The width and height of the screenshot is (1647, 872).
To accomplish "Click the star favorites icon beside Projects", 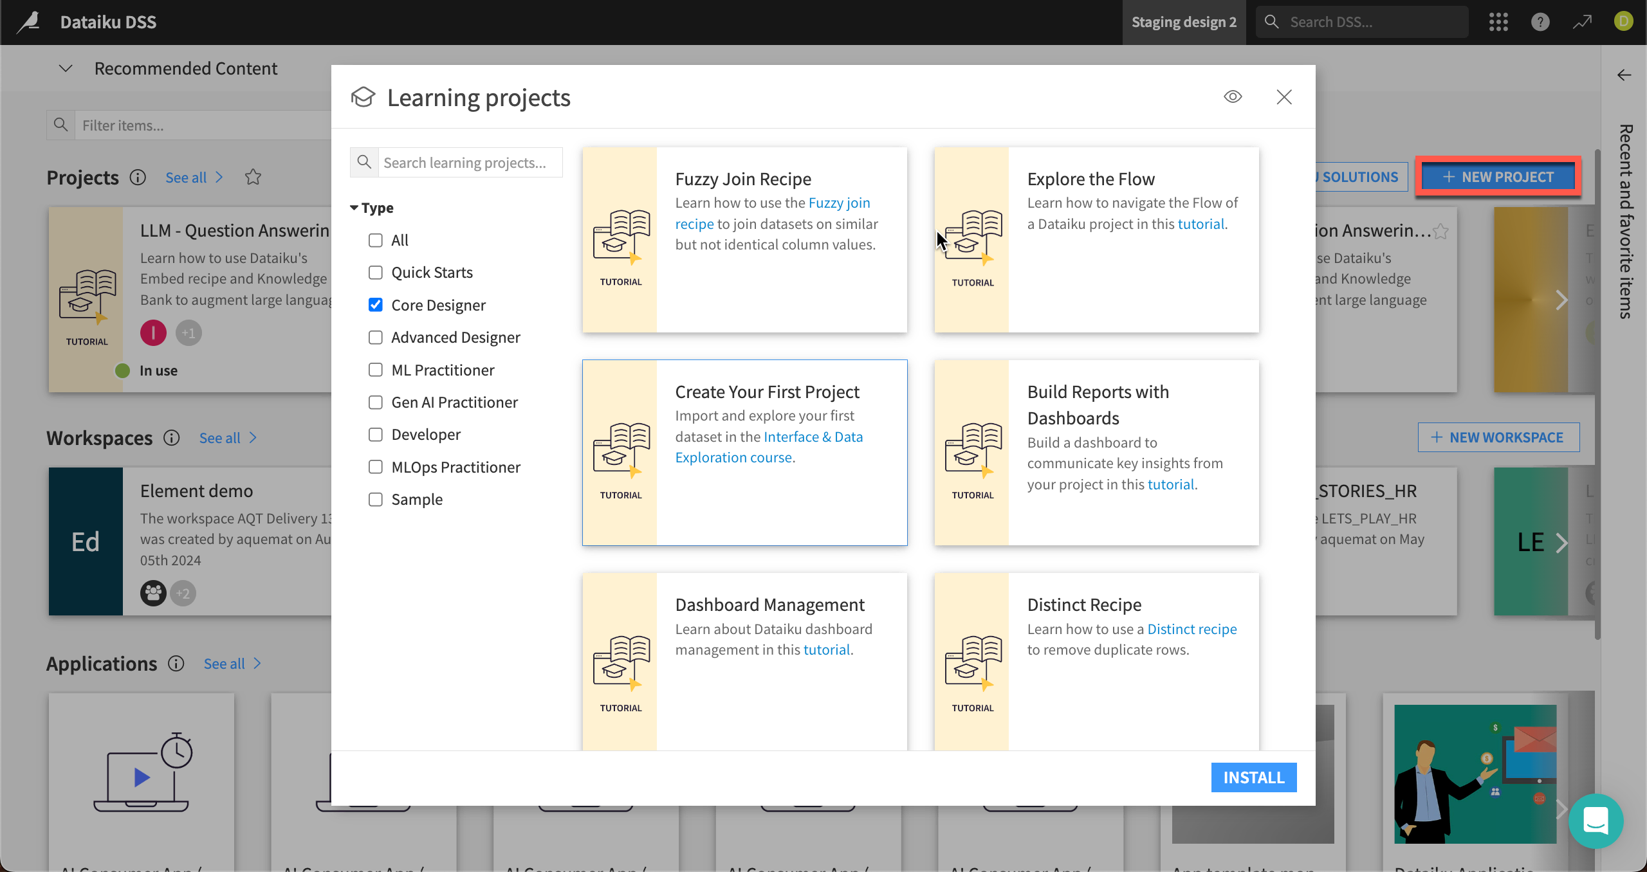I will (x=253, y=177).
